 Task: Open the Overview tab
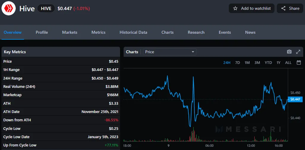click(13, 33)
